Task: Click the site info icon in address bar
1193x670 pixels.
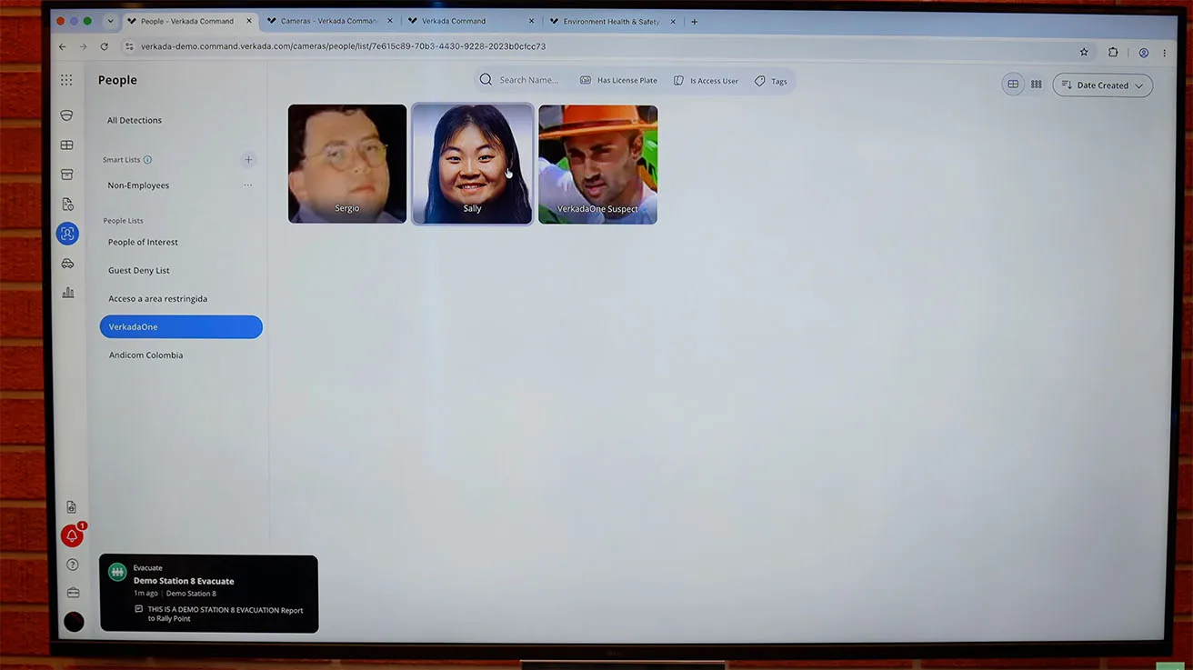Action: click(x=129, y=46)
